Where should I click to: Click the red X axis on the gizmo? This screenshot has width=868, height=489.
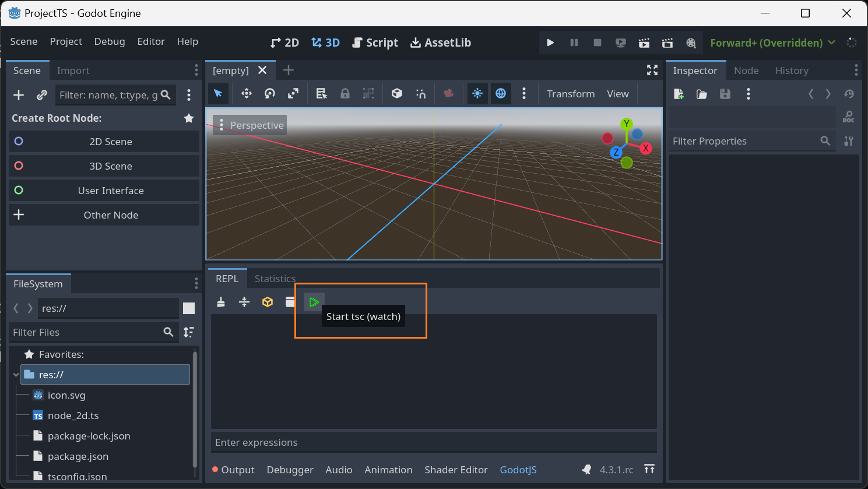point(645,148)
